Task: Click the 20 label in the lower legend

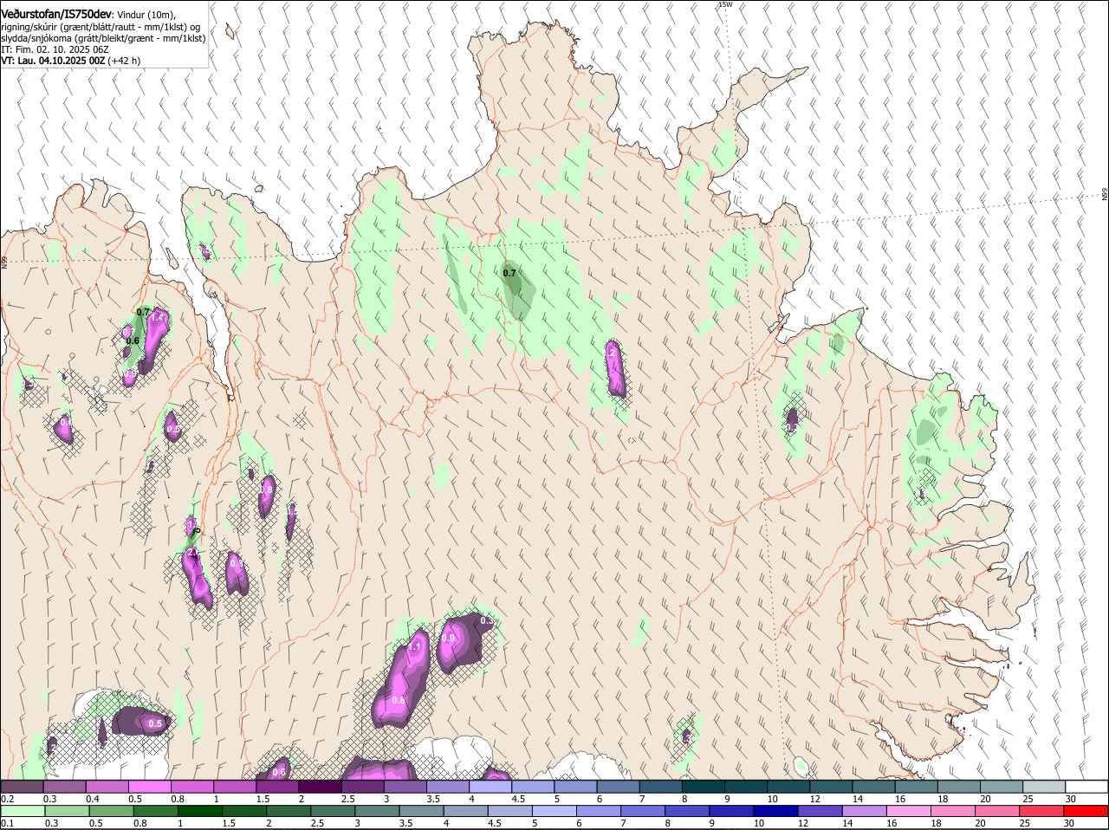Action: [x=980, y=823]
